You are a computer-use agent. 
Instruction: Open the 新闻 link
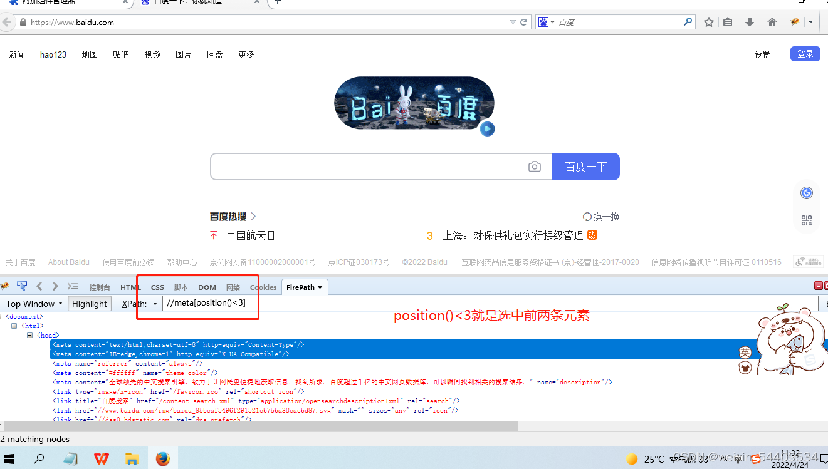(x=17, y=54)
